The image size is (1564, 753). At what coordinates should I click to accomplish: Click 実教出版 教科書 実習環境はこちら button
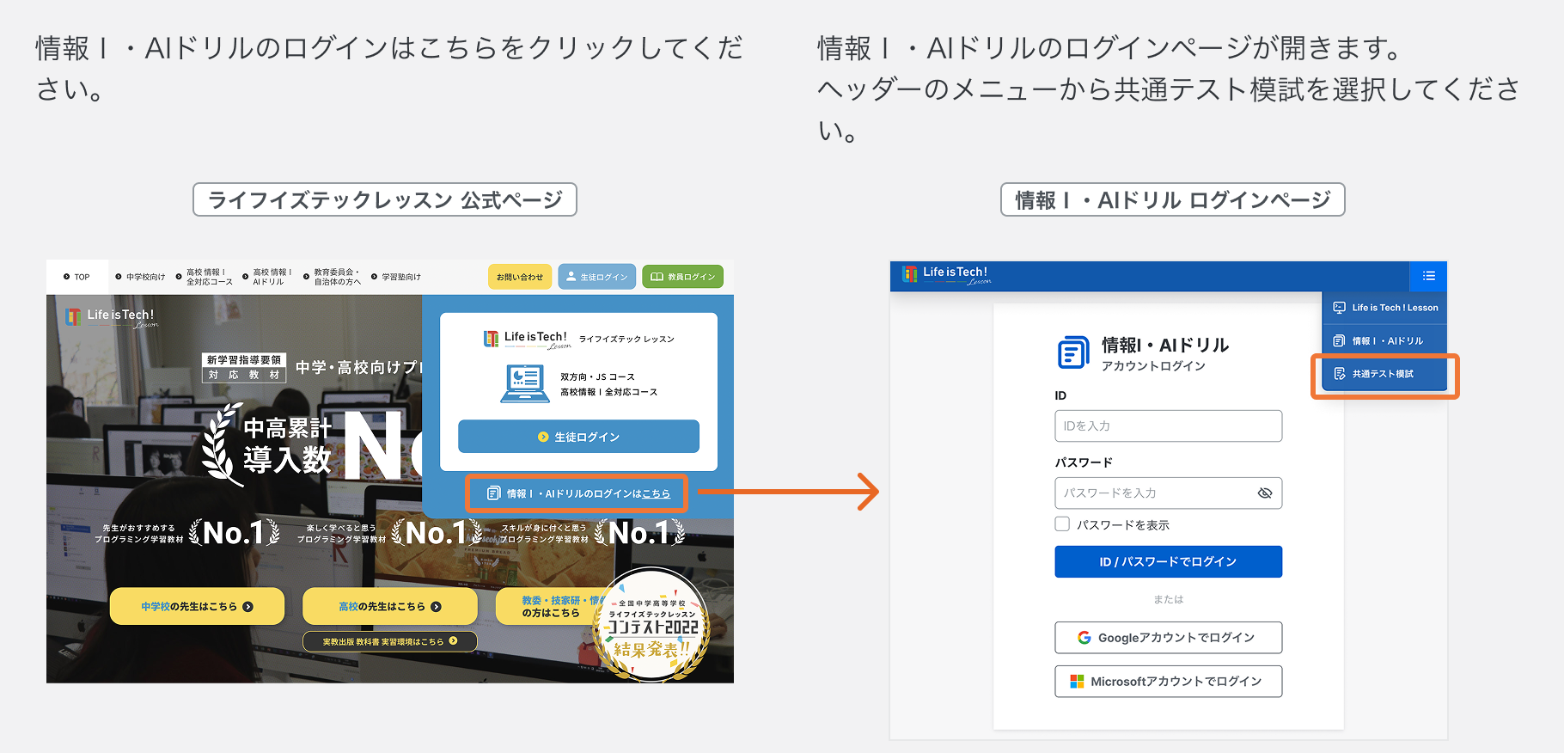(390, 641)
